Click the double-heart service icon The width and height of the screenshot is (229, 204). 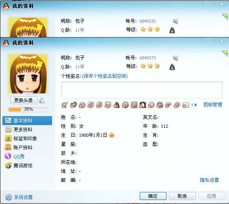coord(73,105)
